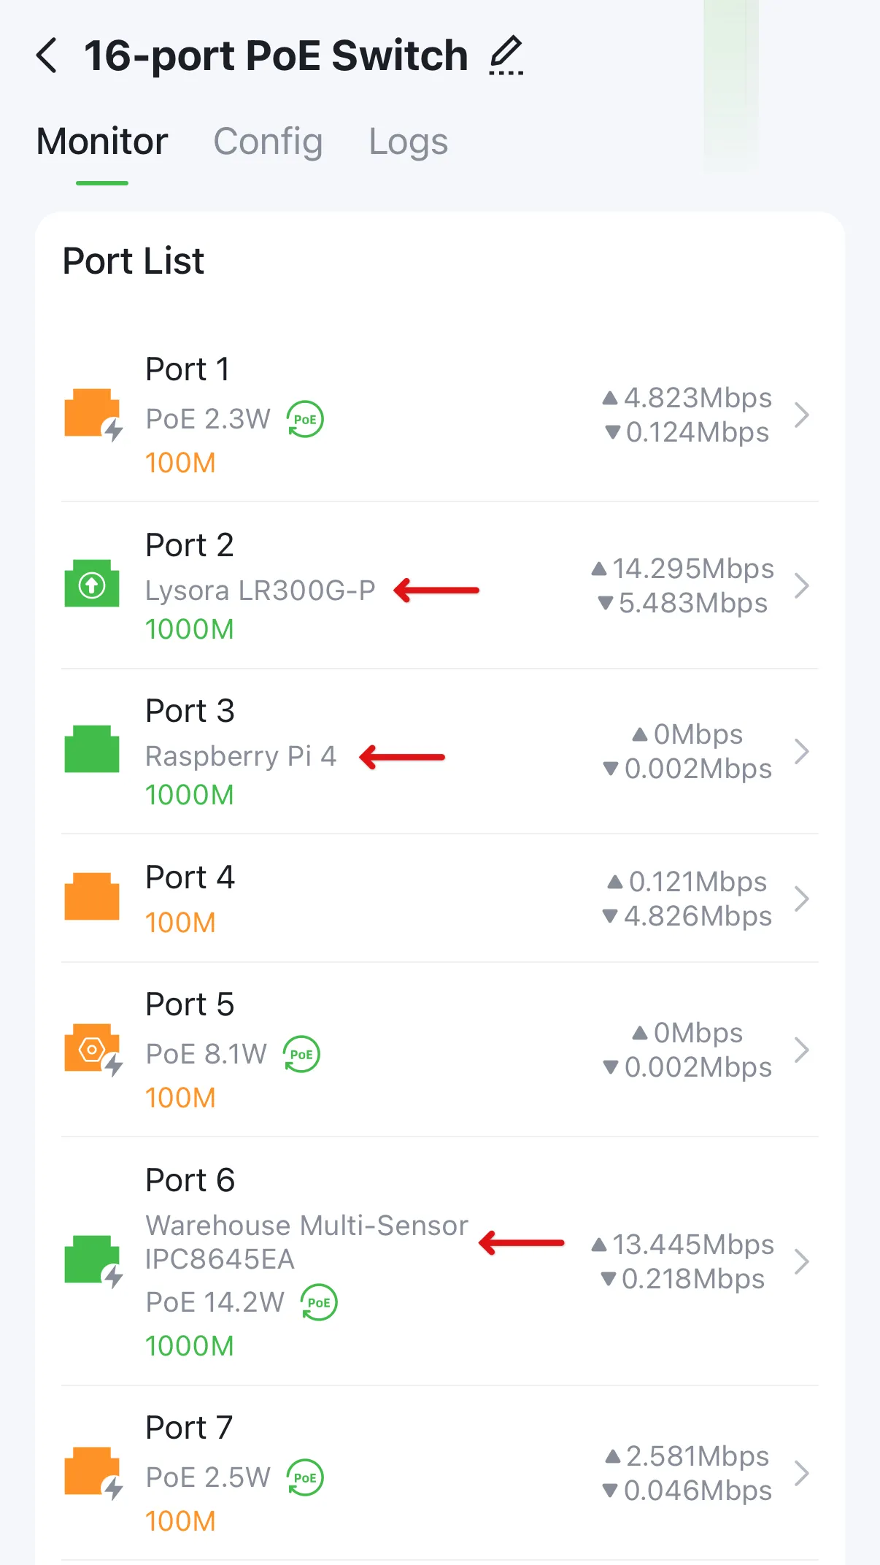Click the '14.295Mbps' upload rate
This screenshot has width=880, height=1565.
[x=692, y=569]
